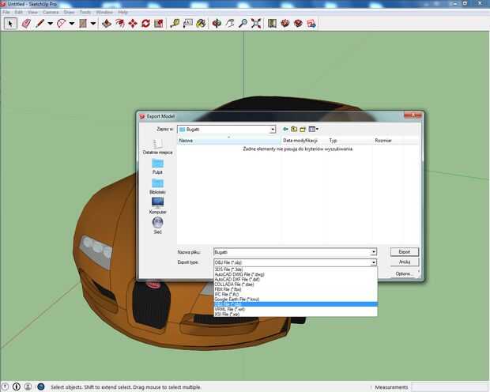
Task: Click the Export button
Action: click(x=405, y=251)
